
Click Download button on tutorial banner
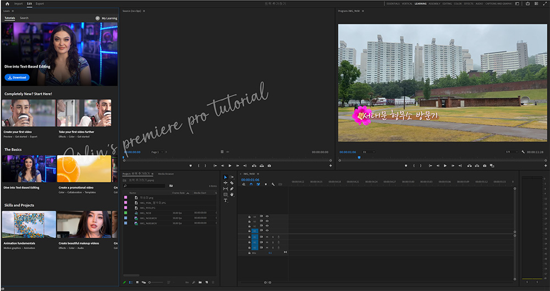coord(17,78)
